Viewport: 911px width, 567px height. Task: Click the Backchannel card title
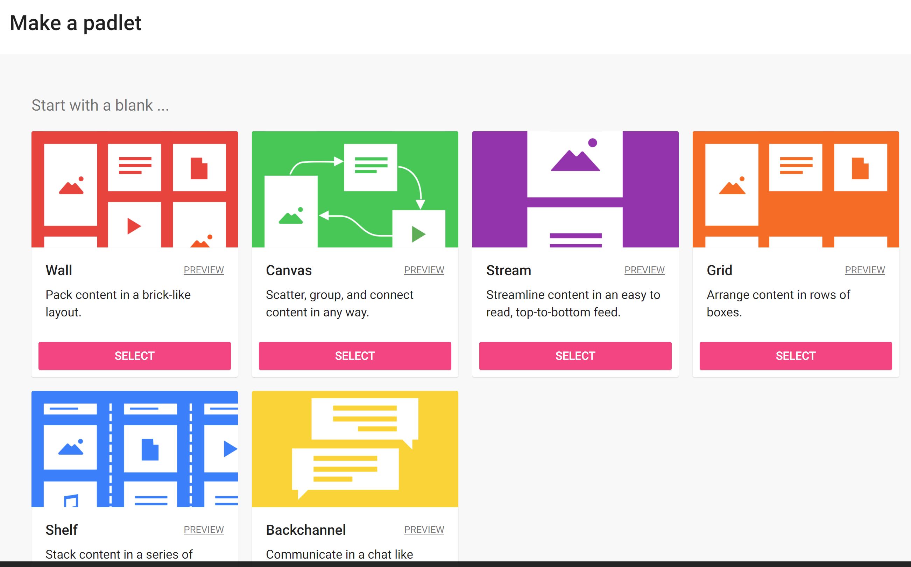305,530
